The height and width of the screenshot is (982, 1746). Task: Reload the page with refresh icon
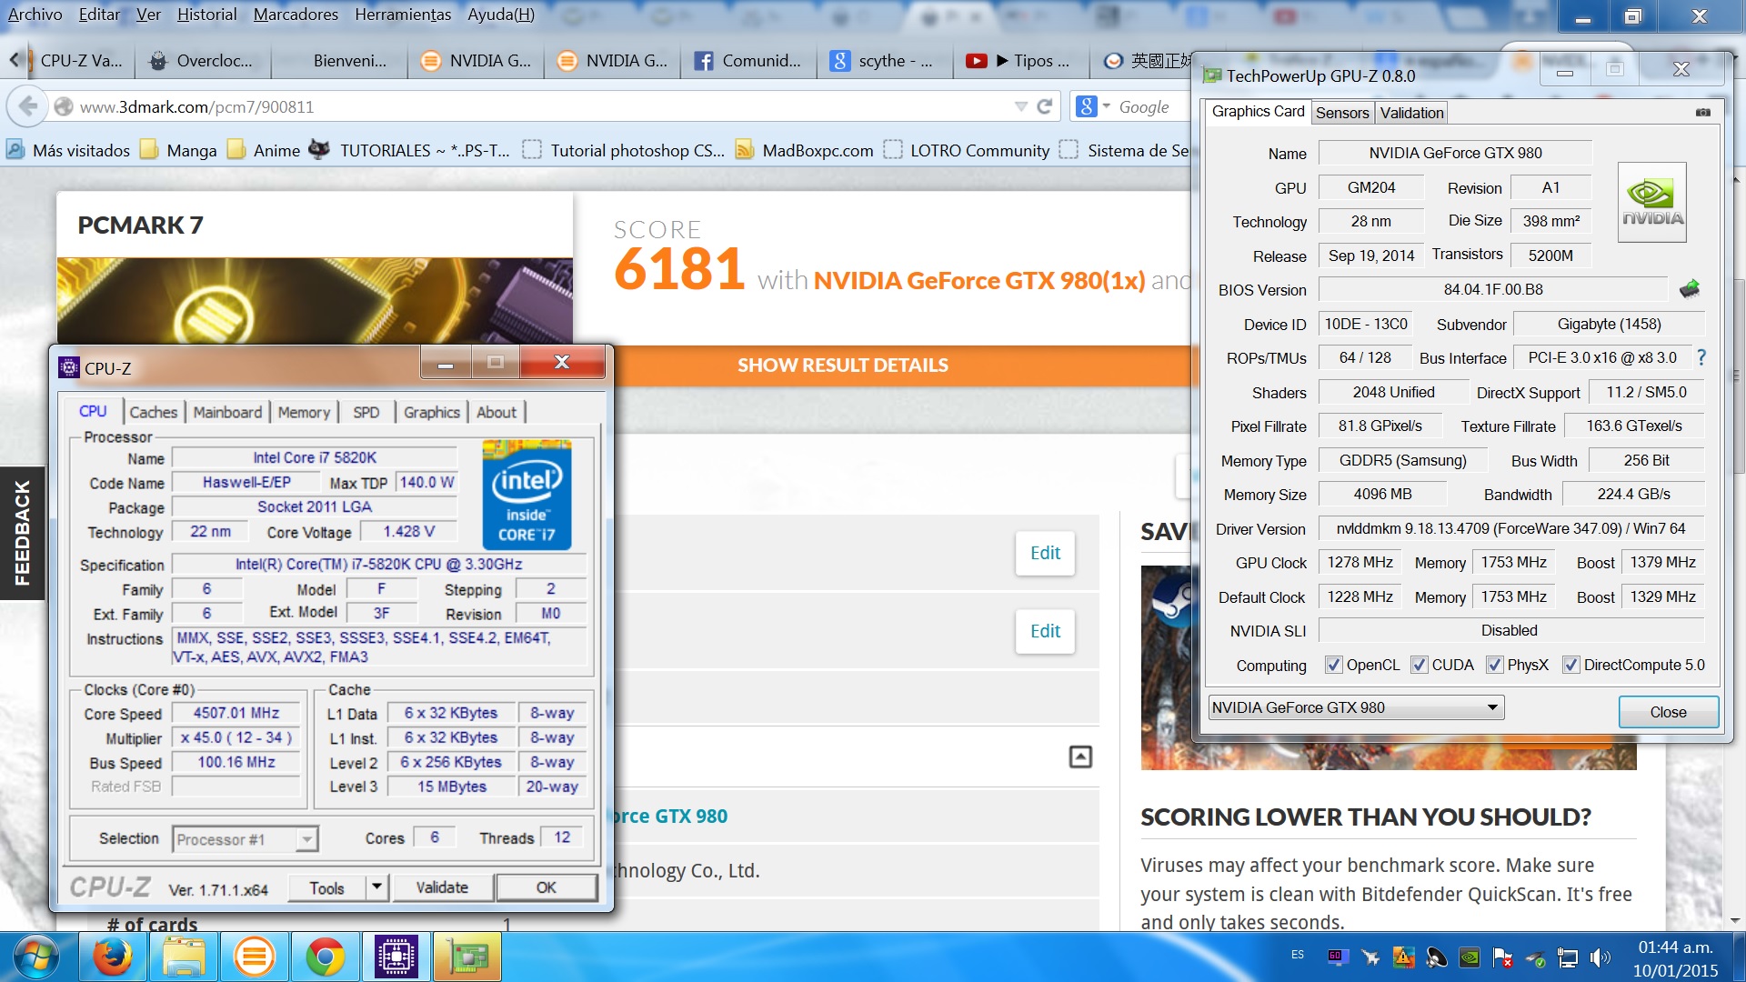coord(1045,106)
